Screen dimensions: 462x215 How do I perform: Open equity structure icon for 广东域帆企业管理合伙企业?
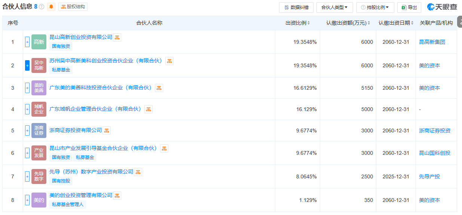click(149, 109)
